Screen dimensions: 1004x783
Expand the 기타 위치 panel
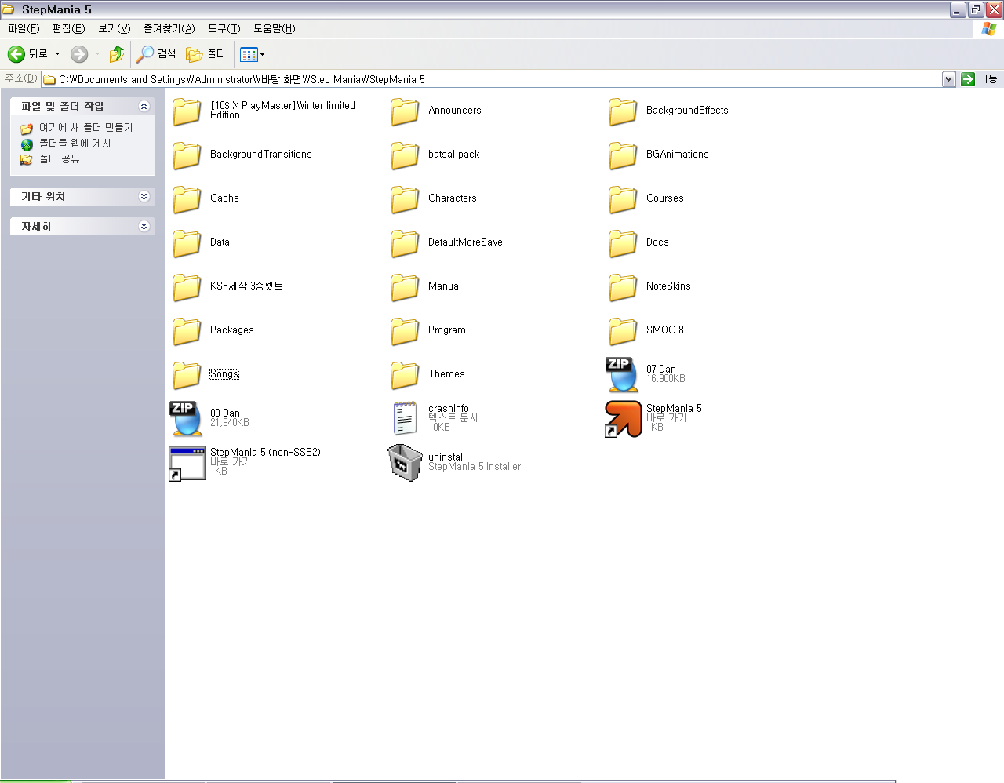pos(144,197)
